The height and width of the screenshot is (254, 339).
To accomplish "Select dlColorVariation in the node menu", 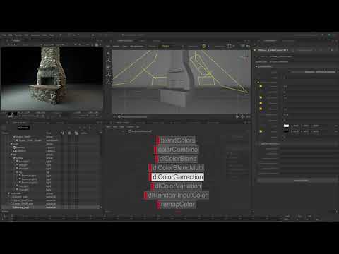I will 177,186.
